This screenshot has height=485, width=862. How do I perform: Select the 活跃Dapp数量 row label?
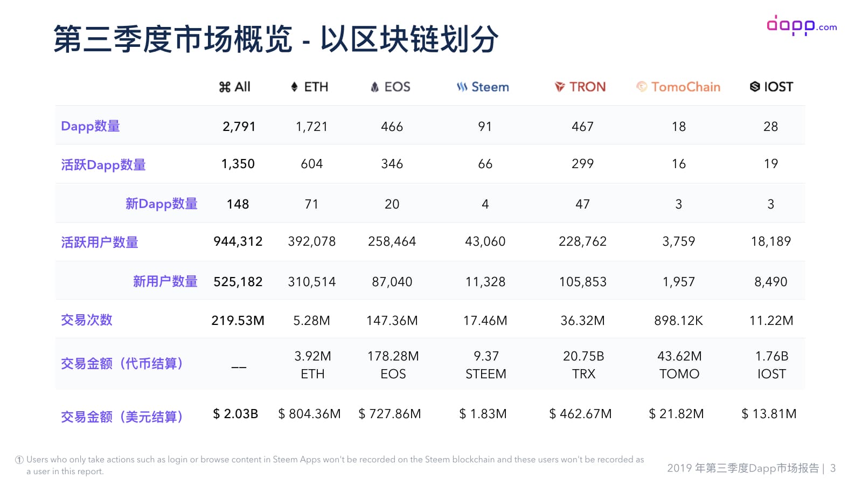click(103, 165)
